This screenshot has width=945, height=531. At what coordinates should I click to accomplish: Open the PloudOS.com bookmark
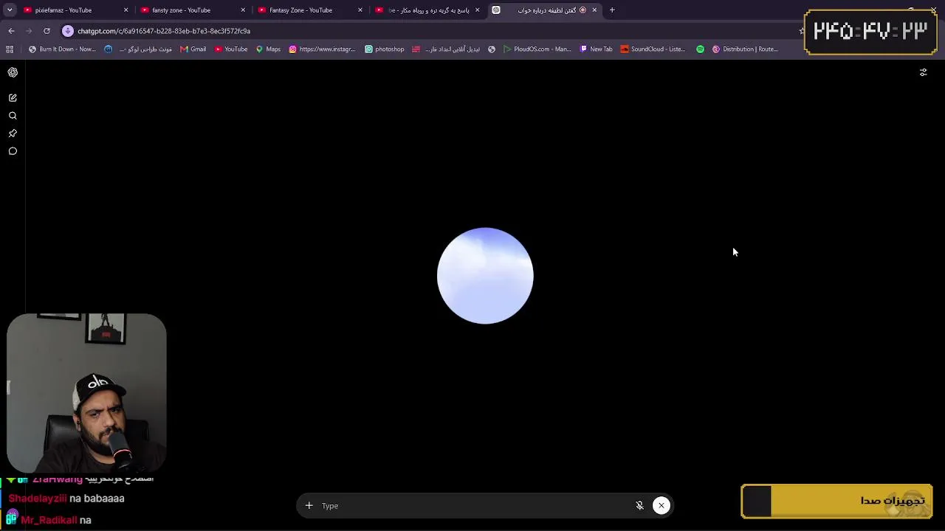(537, 49)
